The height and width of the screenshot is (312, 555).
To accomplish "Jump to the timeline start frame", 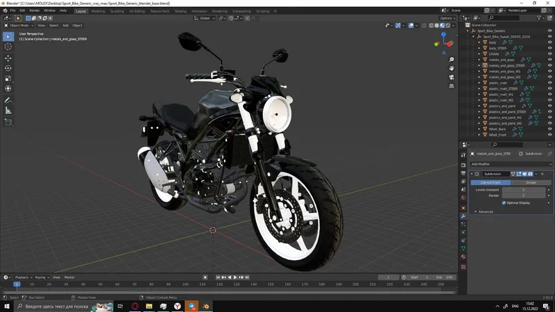I will [x=218, y=277].
